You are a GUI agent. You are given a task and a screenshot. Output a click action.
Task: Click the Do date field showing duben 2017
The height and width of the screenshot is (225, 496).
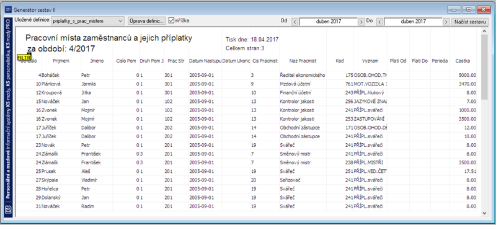[x=413, y=22]
